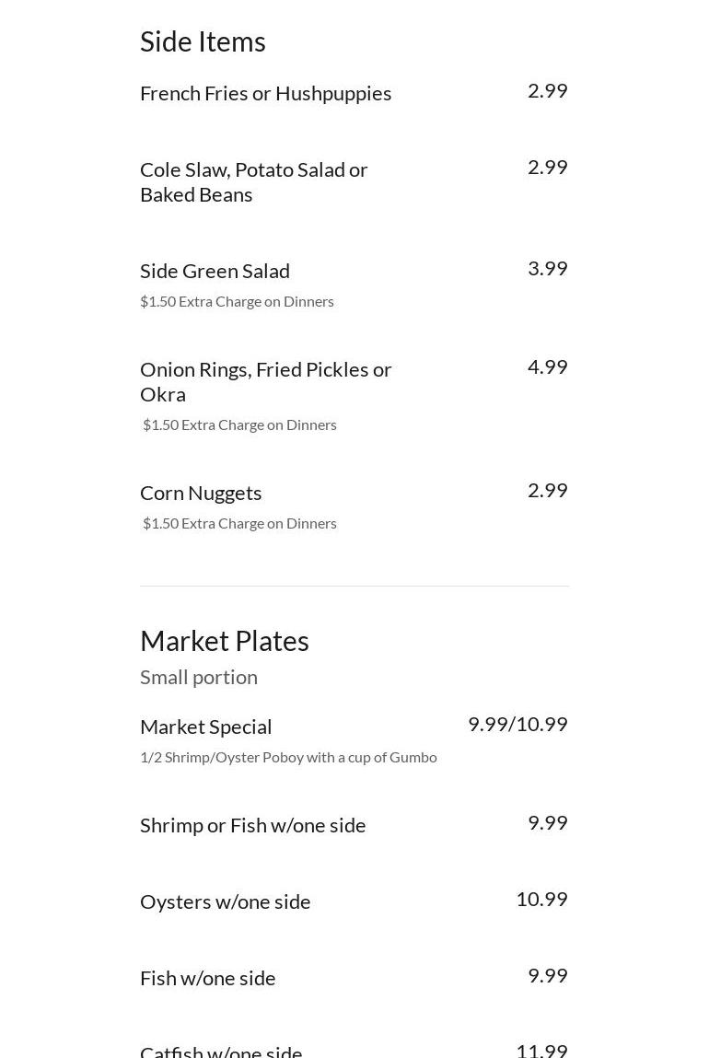
Task: Choose Cole Slaw, Potato Salad or Baked Beans
Action: pos(254,181)
